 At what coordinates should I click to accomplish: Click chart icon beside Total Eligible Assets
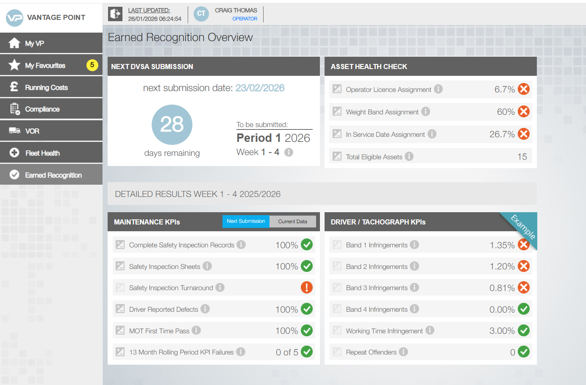pyautogui.click(x=337, y=156)
